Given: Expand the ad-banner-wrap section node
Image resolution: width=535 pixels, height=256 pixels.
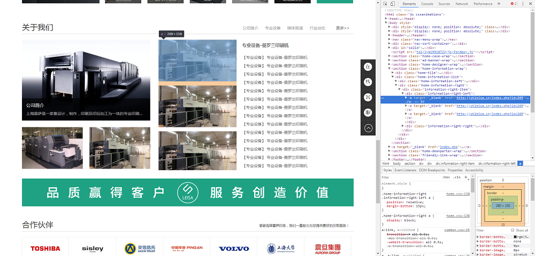Looking at the screenshot, I should (389, 60).
